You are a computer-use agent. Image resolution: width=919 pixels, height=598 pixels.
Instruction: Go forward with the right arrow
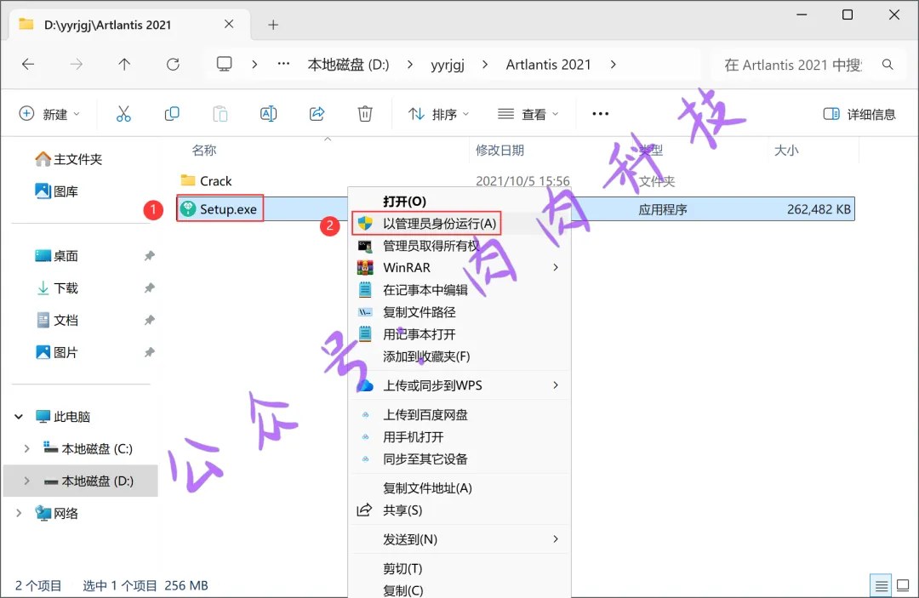77,65
